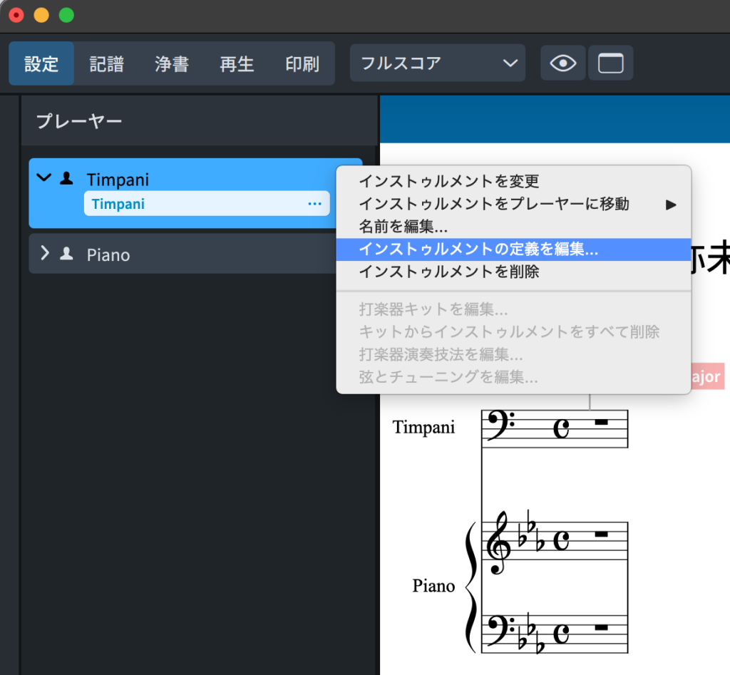The width and height of the screenshot is (730, 675).
Task: Choose インストゥルメントを変更 from context menu
Action: [449, 181]
